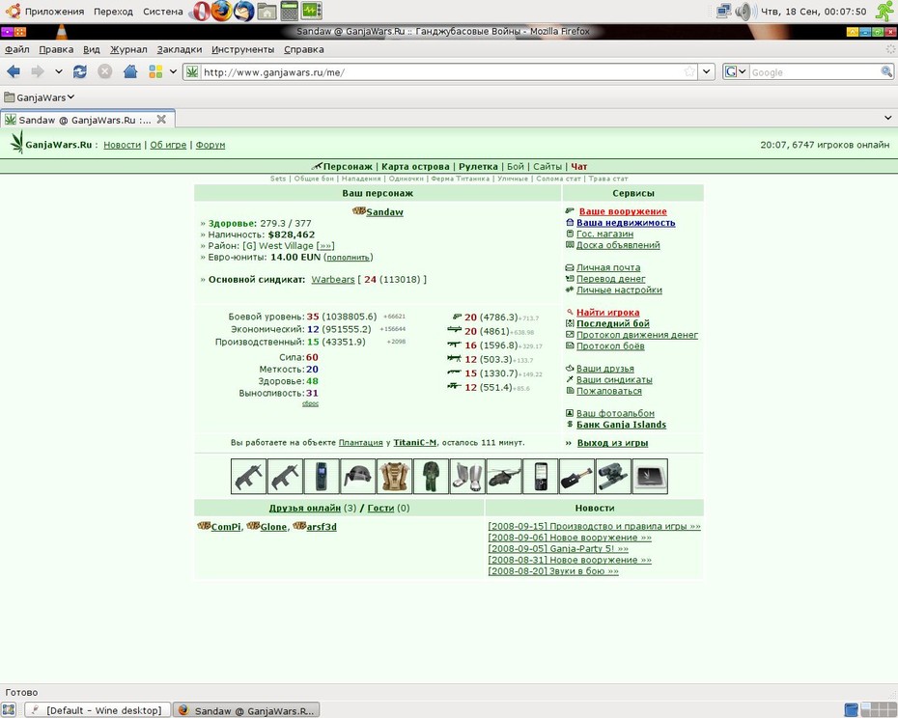Image resolution: width=898 pixels, height=718 pixels.
Task: Open the history dropdown next to Forward
Action: point(58,71)
